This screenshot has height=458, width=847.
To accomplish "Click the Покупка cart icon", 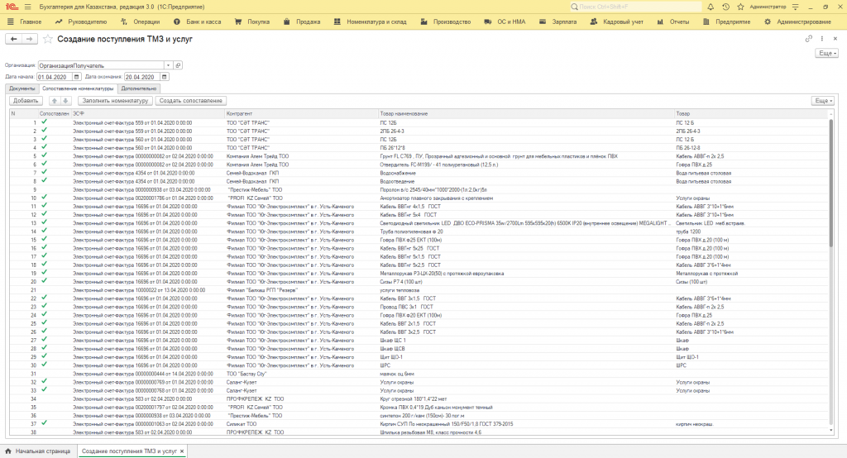I will [238, 21].
